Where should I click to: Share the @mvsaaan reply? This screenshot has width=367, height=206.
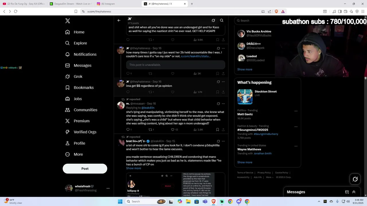click(223, 130)
